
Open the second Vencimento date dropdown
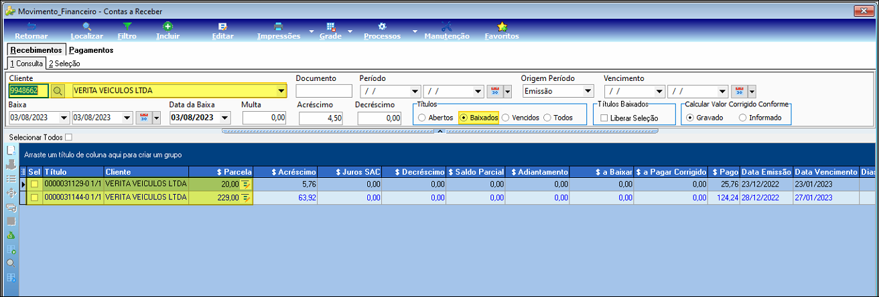[x=722, y=91]
